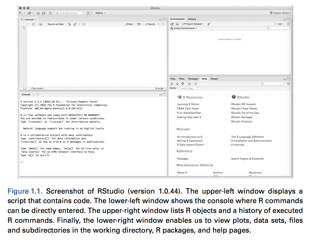
Task: Click the Go to file/function field
Action: point(69,13)
